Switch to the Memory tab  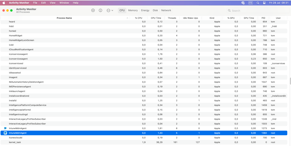(133, 10)
